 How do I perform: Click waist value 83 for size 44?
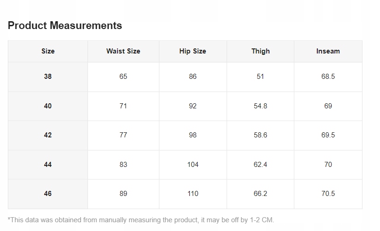click(x=123, y=165)
